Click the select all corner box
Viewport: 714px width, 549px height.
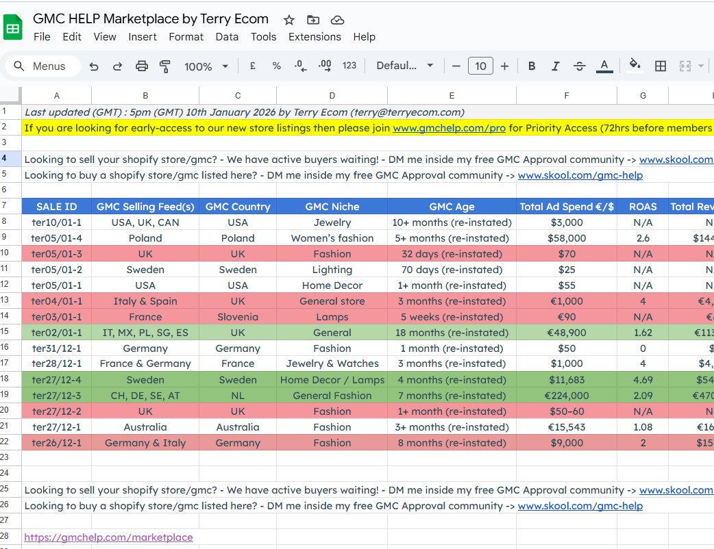[x=10, y=96]
